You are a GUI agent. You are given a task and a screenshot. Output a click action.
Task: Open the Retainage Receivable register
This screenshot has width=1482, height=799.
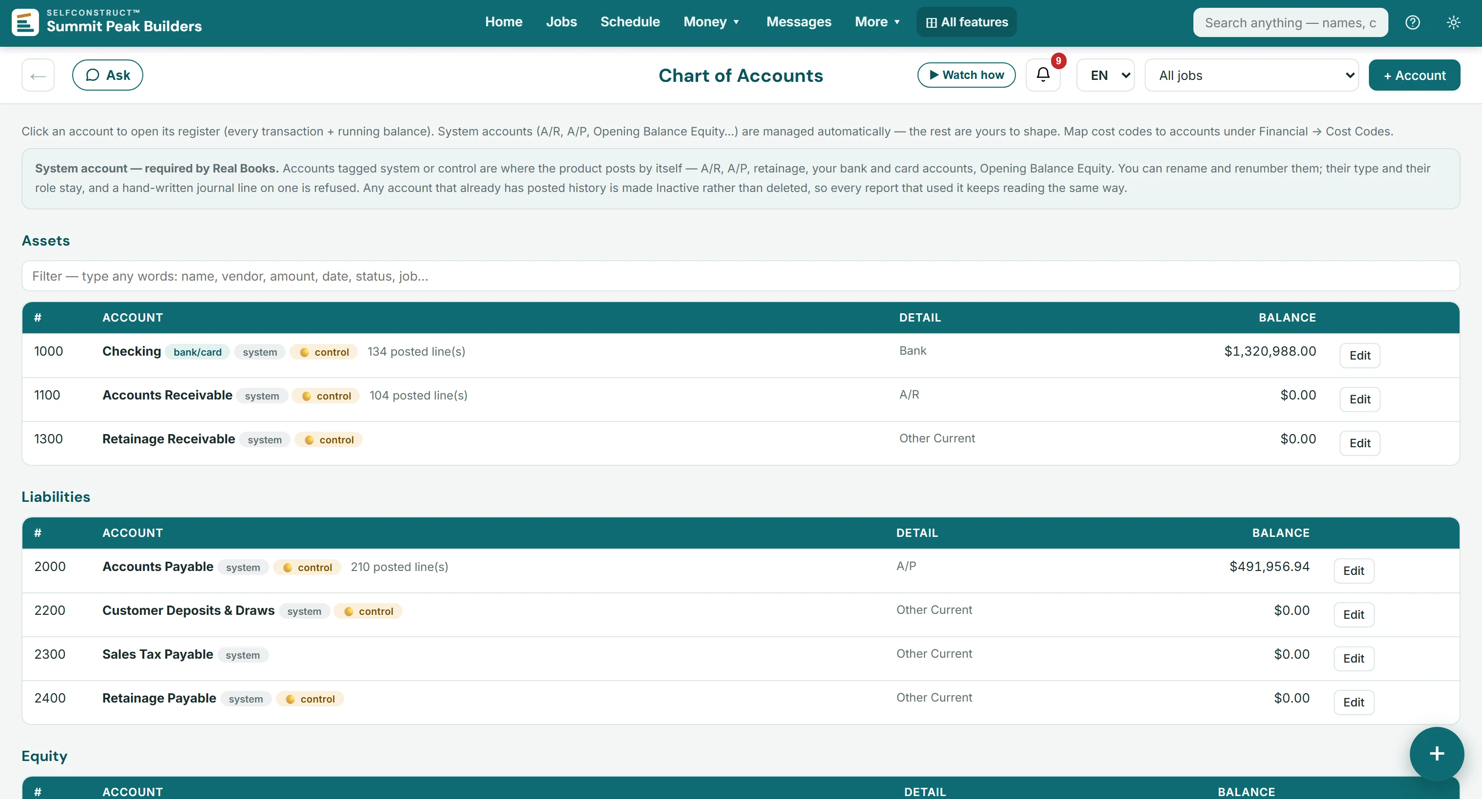click(169, 438)
